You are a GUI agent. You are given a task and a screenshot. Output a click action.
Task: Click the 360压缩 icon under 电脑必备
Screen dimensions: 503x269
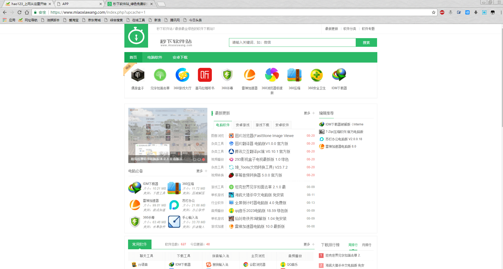coord(174,188)
